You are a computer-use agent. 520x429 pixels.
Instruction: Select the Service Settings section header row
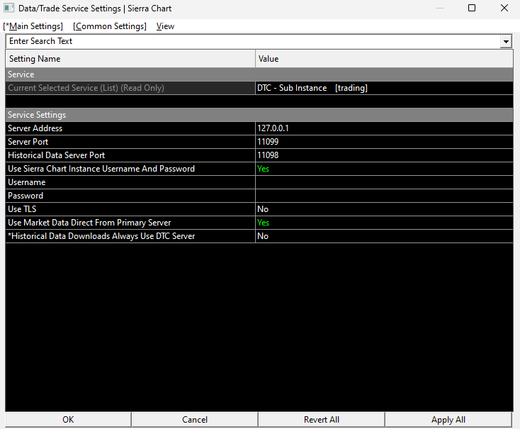point(259,115)
